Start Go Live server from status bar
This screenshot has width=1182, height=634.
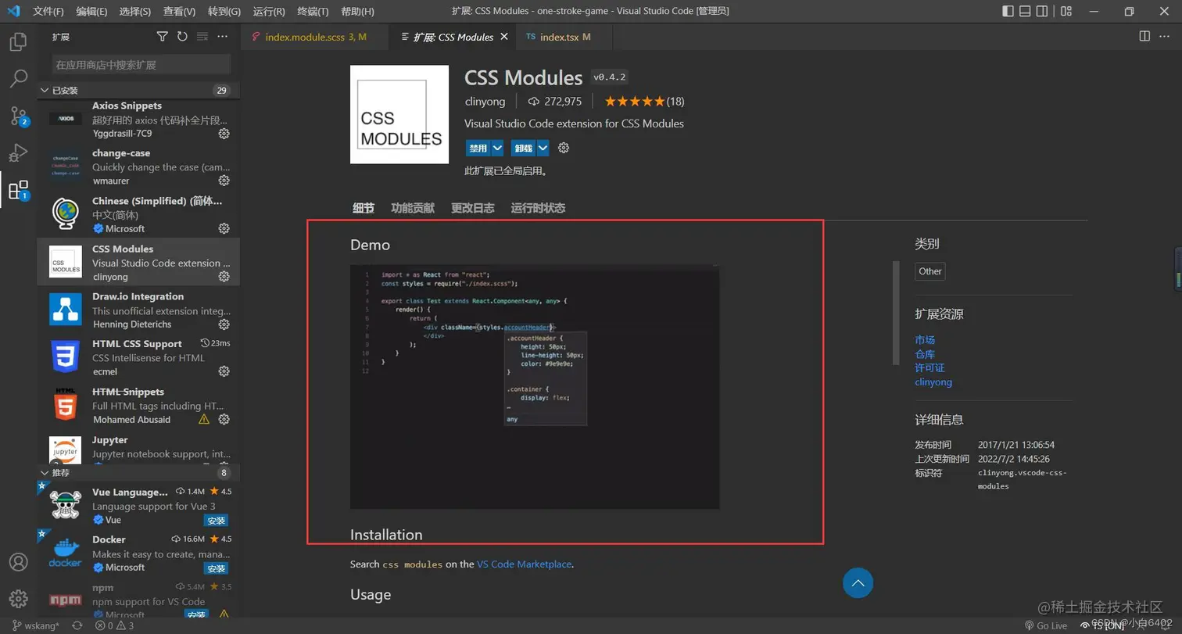[x=1045, y=626]
